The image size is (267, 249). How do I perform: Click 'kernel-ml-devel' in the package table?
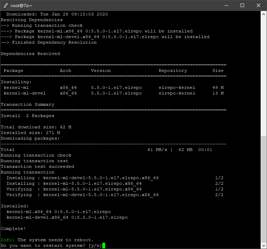click(25, 93)
